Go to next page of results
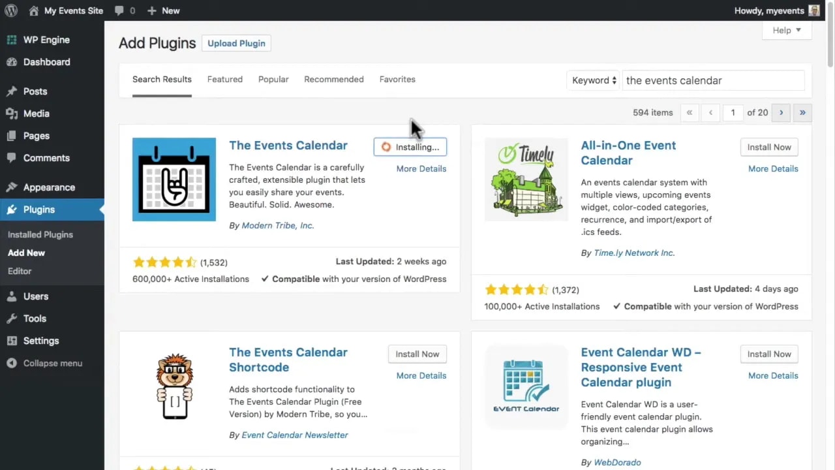This screenshot has height=470, width=835. coord(781,112)
